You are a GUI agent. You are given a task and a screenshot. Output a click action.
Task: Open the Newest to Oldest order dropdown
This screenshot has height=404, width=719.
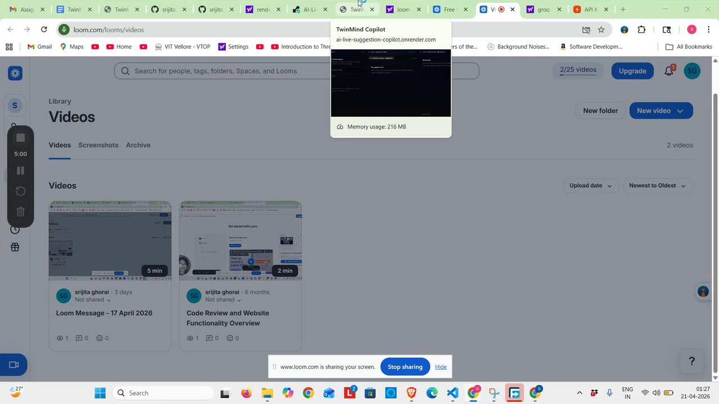click(658, 186)
